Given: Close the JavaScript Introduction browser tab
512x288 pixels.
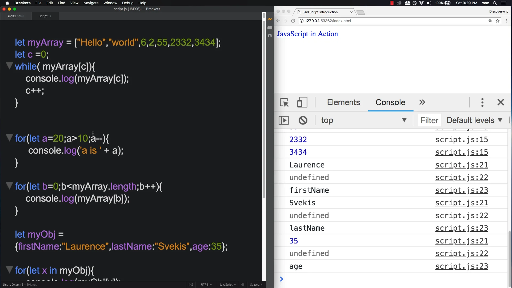Looking at the screenshot, I should tap(351, 12).
